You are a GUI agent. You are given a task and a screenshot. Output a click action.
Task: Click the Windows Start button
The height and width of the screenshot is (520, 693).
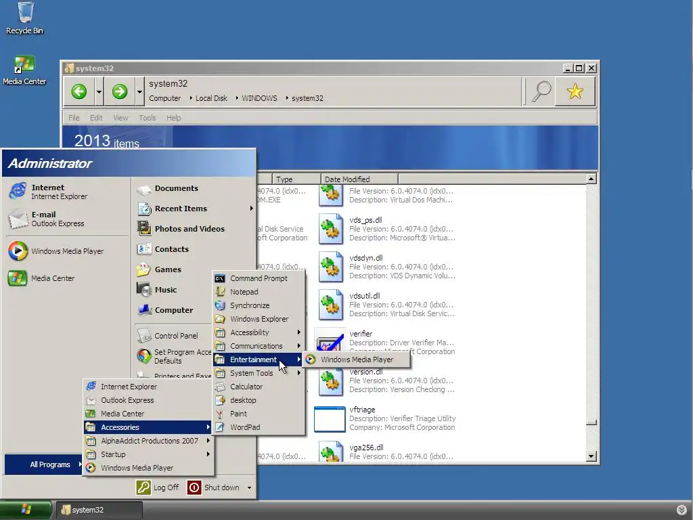(26, 510)
